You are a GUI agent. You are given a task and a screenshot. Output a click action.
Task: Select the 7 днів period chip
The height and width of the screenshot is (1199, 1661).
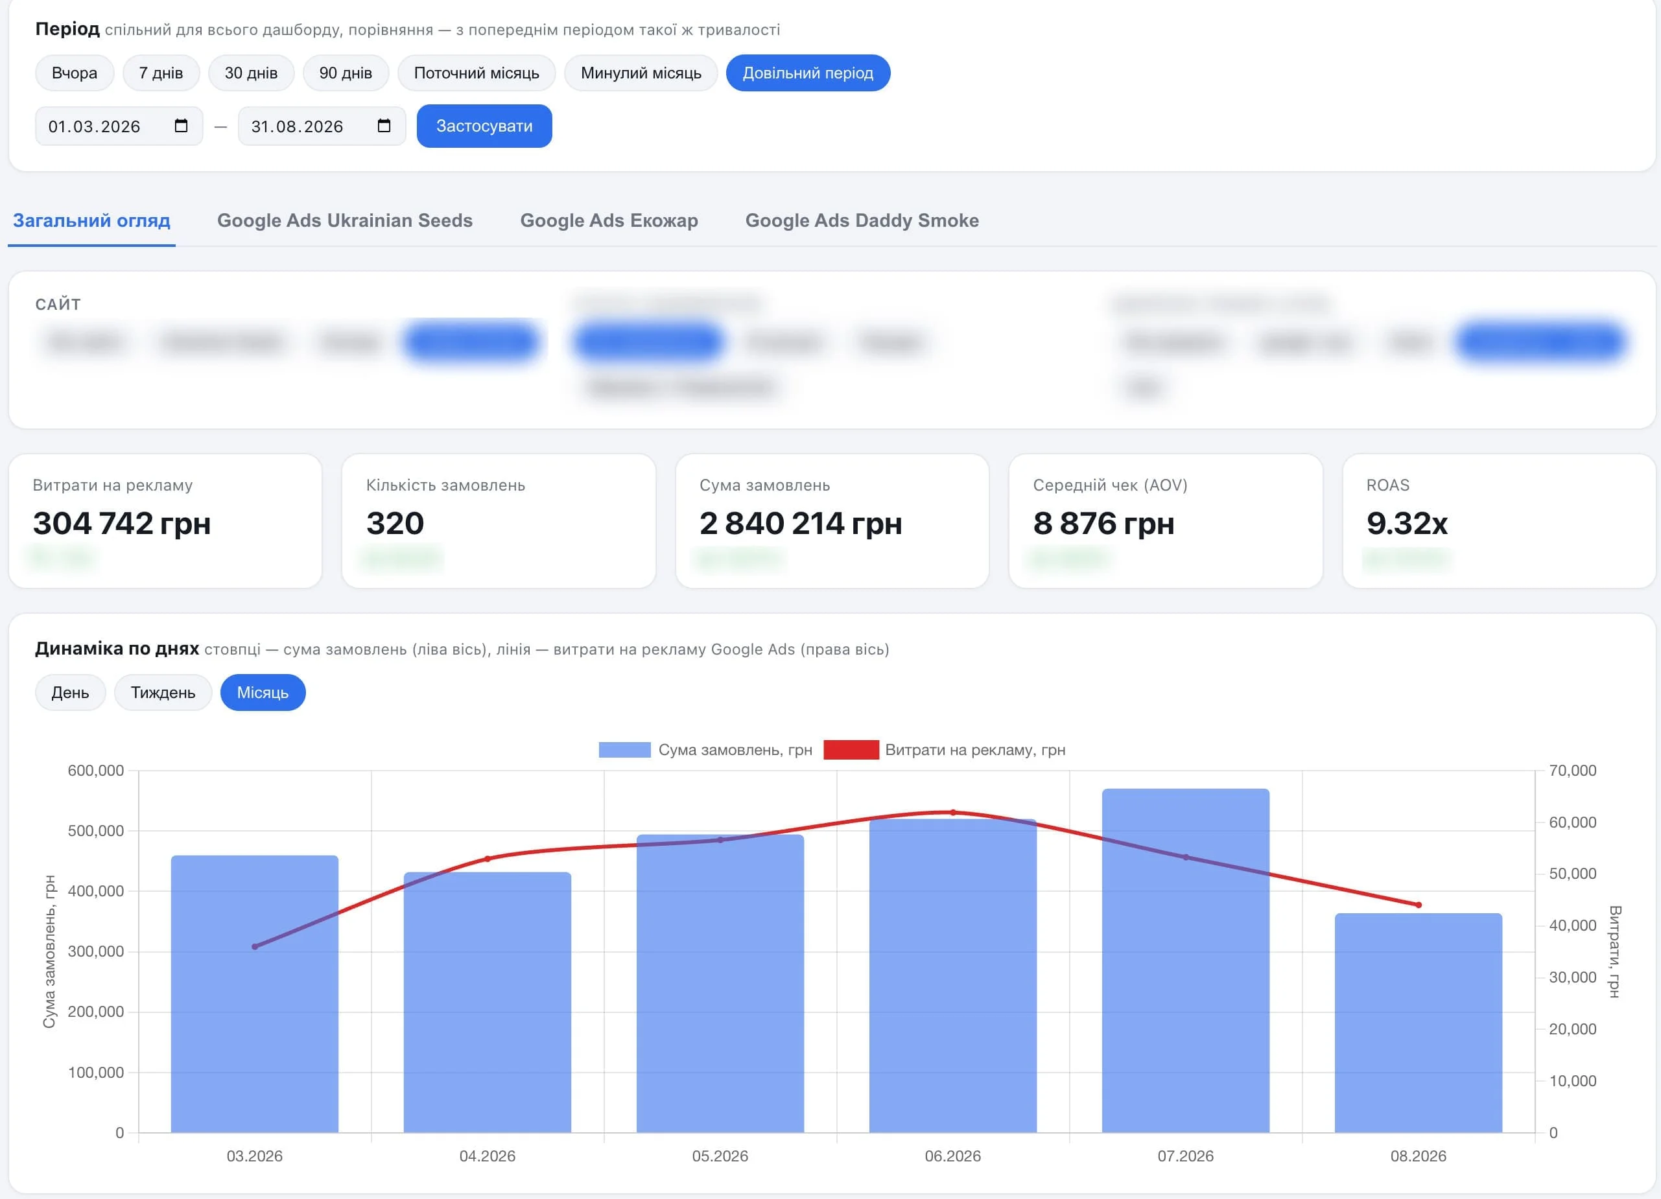click(x=161, y=73)
